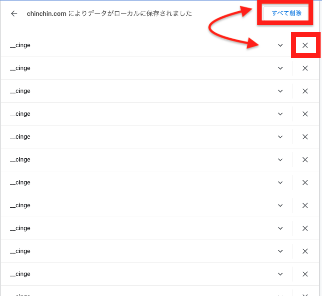The height and width of the screenshot is (296, 322).
Task: Expand the eleventh __cinge row chevron
Action: coord(280,274)
